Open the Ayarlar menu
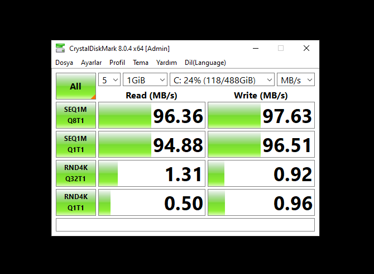Viewport: 374px width, 274px height. (x=91, y=63)
